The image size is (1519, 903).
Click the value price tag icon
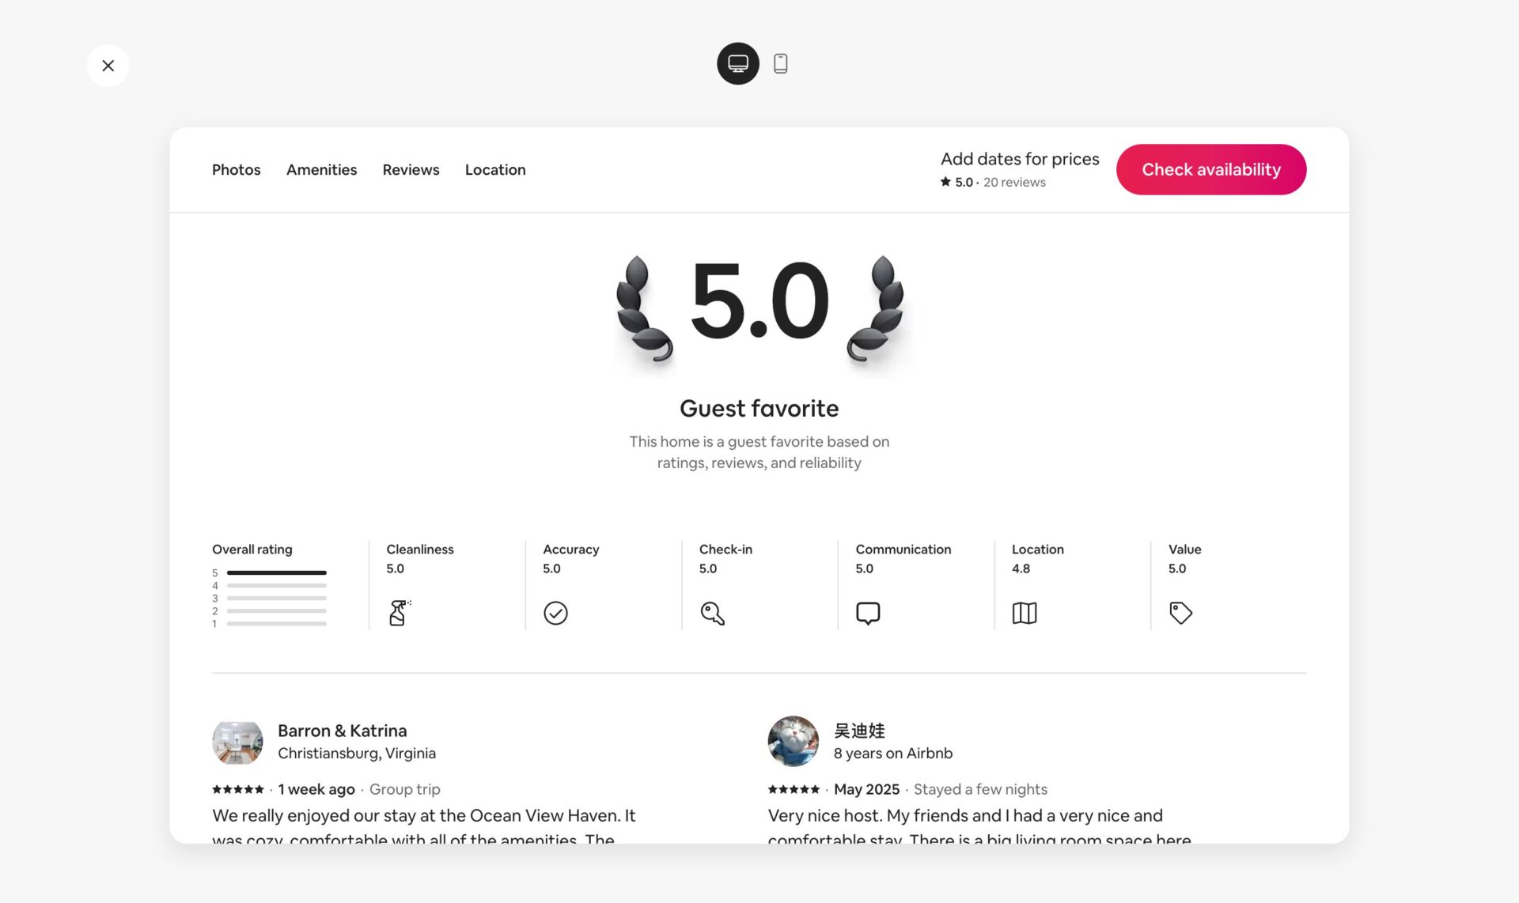pyautogui.click(x=1180, y=613)
